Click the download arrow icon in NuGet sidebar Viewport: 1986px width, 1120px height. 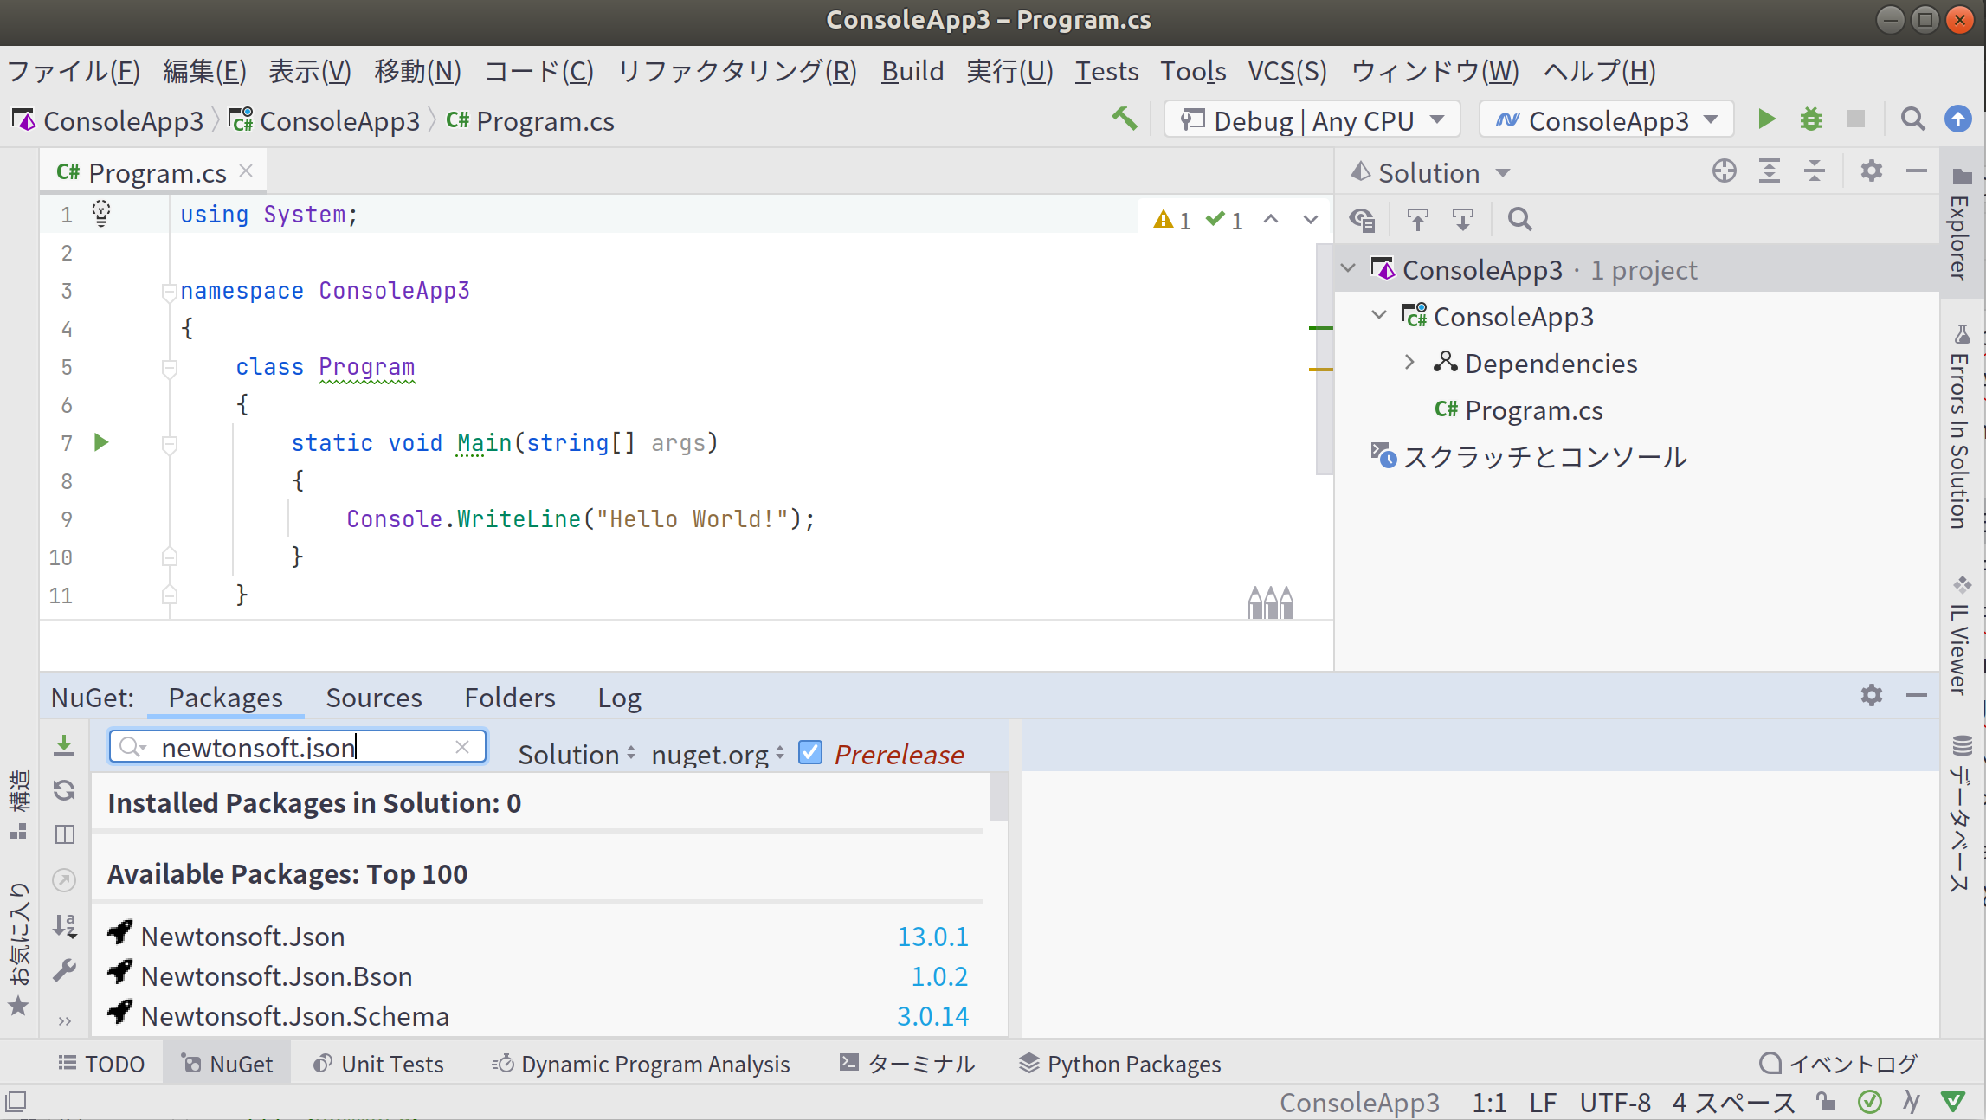click(64, 745)
